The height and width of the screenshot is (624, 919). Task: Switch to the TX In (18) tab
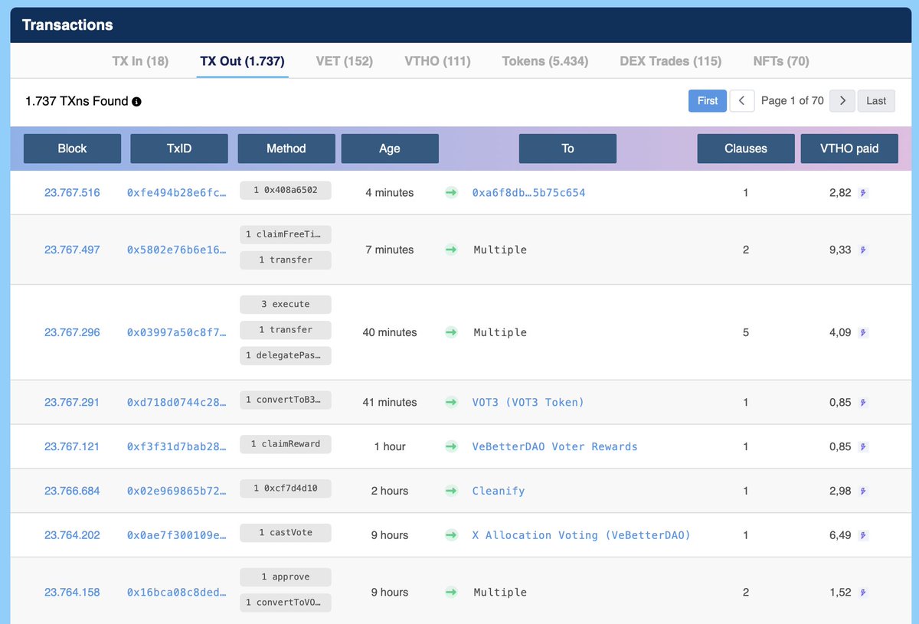(140, 60)
